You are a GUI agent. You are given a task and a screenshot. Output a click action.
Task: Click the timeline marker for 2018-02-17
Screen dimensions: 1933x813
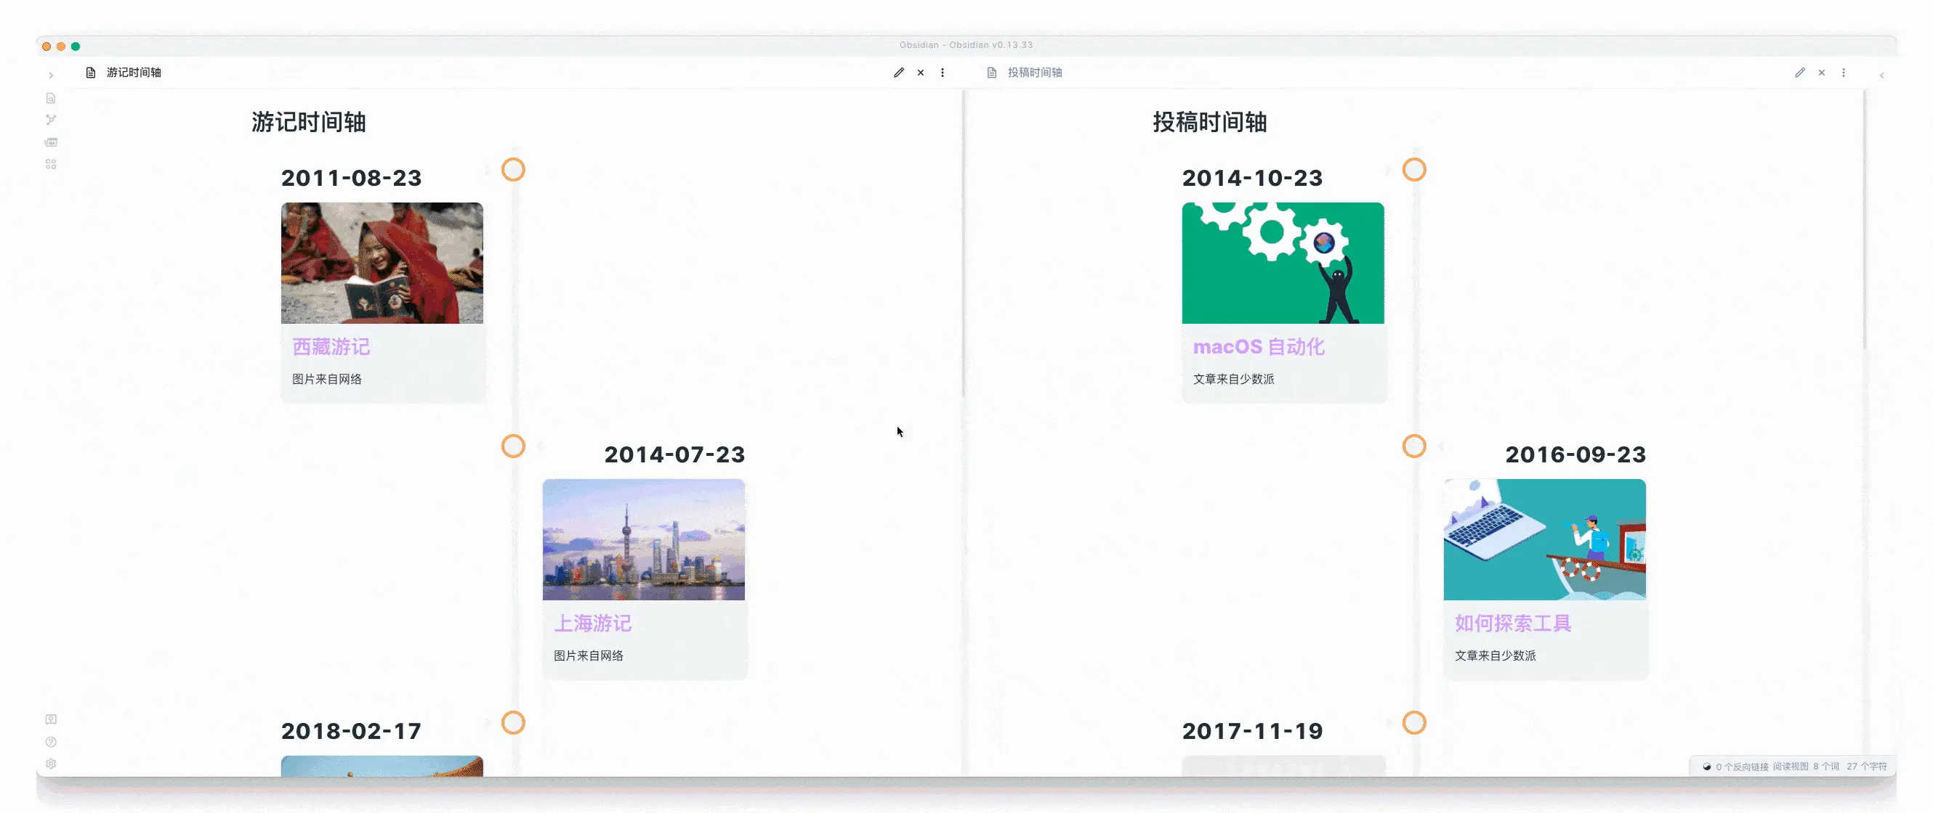[x=513, y=723]
